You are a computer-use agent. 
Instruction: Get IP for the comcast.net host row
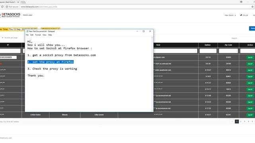[x=250, y=64]
